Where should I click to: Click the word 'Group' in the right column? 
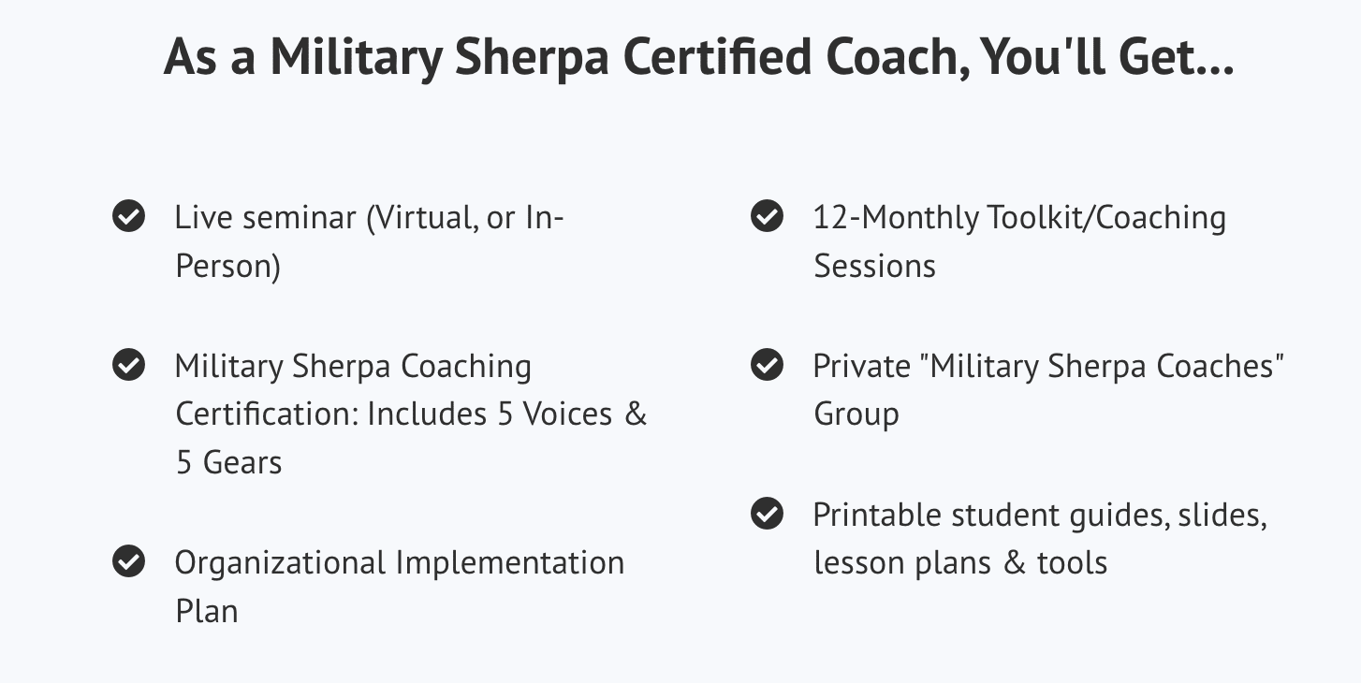[x=856, y=415]
